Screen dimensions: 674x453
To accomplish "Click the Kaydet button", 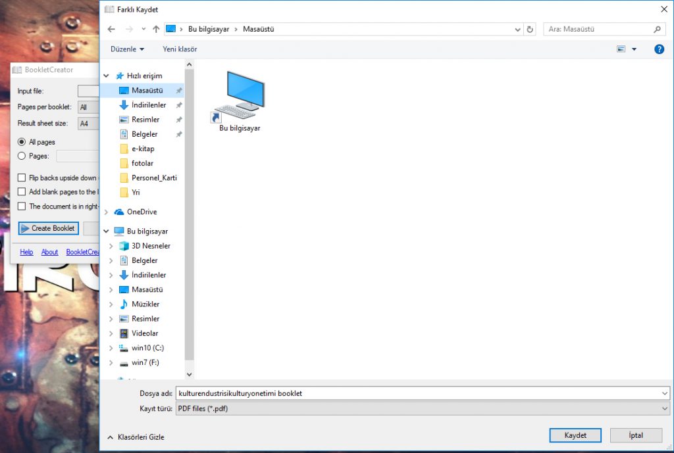I will 575,435.
